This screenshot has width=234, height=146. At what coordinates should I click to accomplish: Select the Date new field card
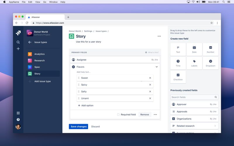pyautogui.click(x=194, y=49)
